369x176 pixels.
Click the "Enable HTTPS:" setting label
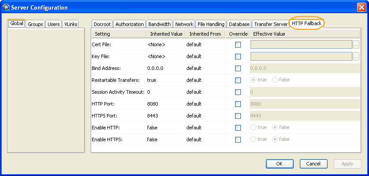point(107,140)
